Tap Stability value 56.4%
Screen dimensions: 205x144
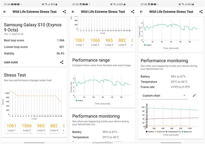click(x=60, y=53)
